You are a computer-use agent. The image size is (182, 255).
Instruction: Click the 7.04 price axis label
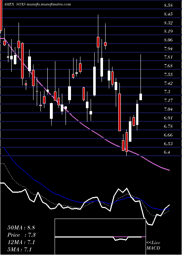[168, 109]
